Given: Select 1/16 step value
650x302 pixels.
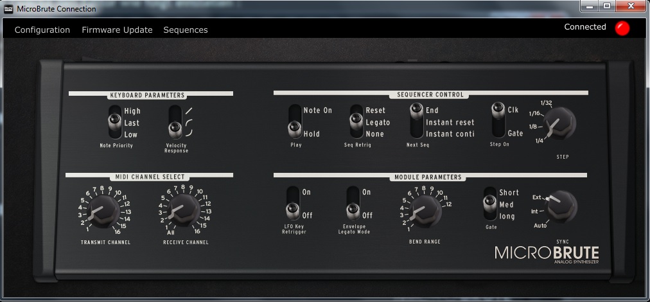Looking at the screenshot, I should [x=534, y=113].
